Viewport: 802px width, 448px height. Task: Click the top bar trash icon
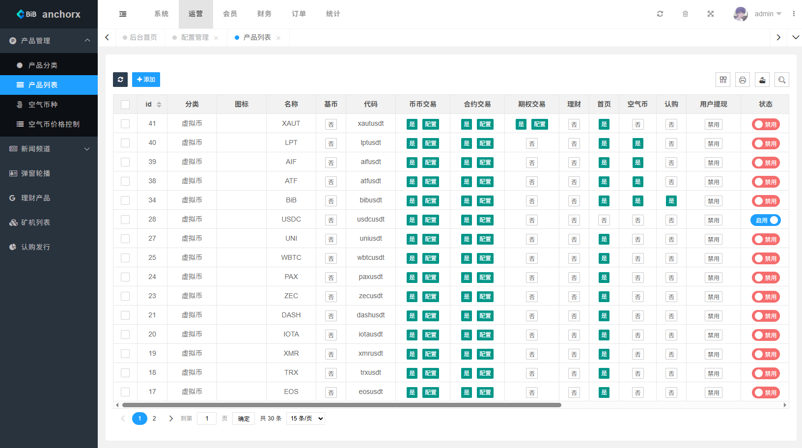[685, 14]
